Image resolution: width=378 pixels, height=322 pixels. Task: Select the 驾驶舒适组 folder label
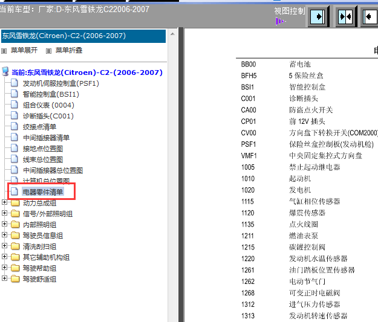pos(39,279)
